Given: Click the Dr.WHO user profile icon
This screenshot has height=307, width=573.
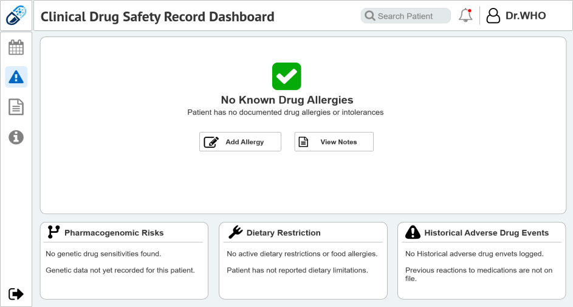Looking at the screenshot, I should [x=493, y=16].
